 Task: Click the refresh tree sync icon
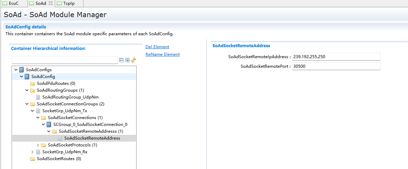[x=133, y=60]
